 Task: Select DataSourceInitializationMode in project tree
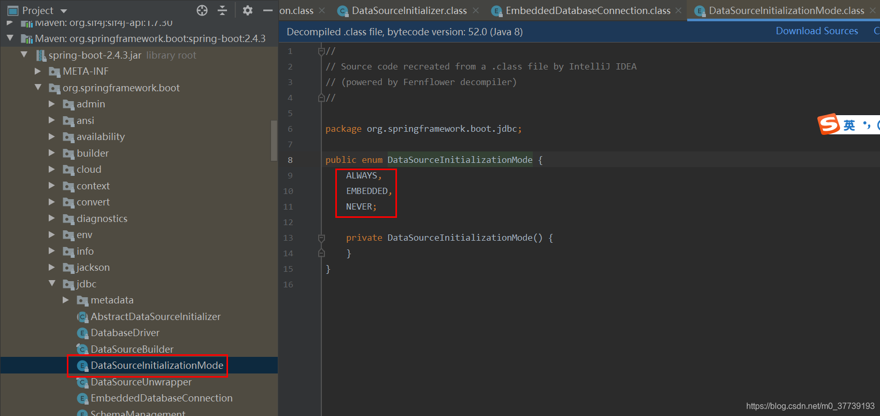tap(139, 366)
